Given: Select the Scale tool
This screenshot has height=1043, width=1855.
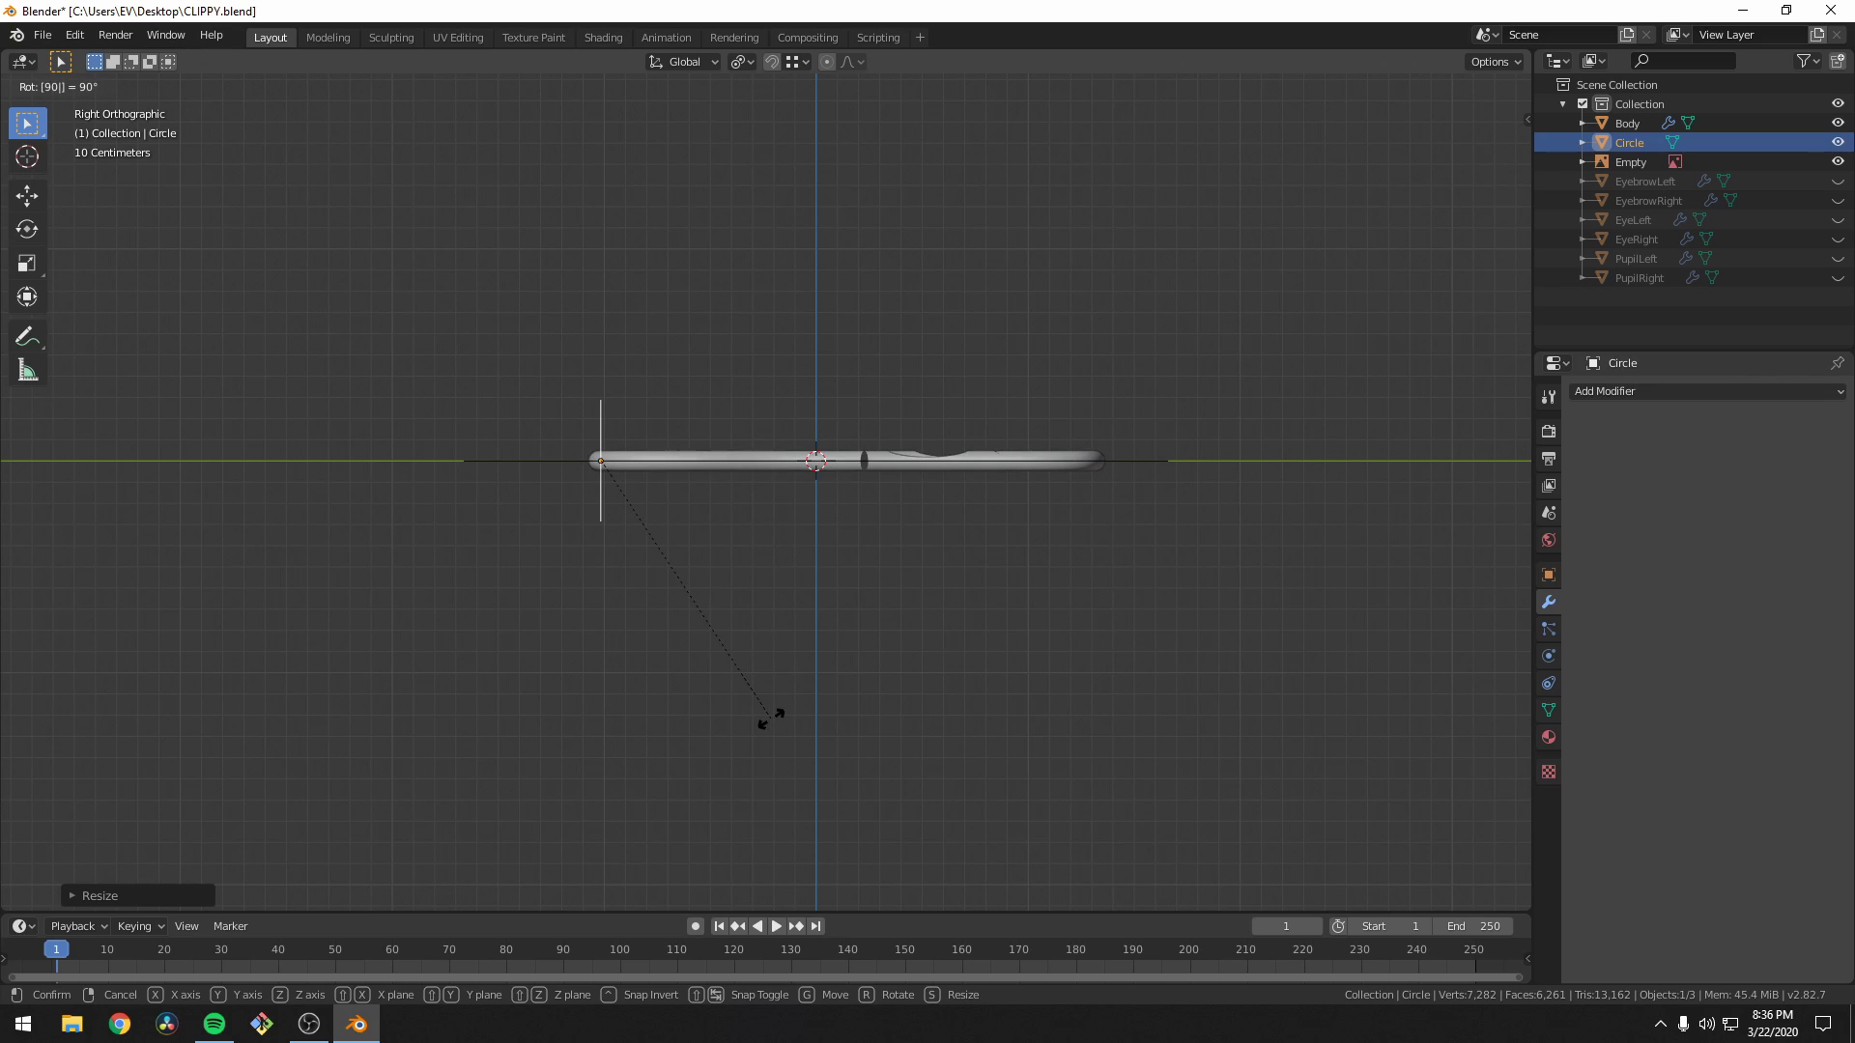Looking at the screenshot, I should coord(27,264).
